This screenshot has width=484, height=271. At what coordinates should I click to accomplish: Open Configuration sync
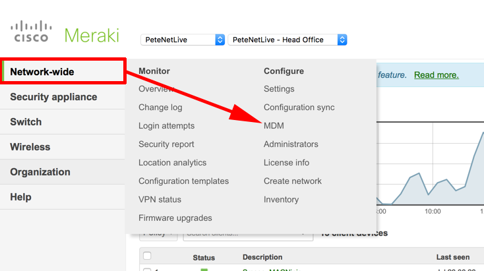299,107
